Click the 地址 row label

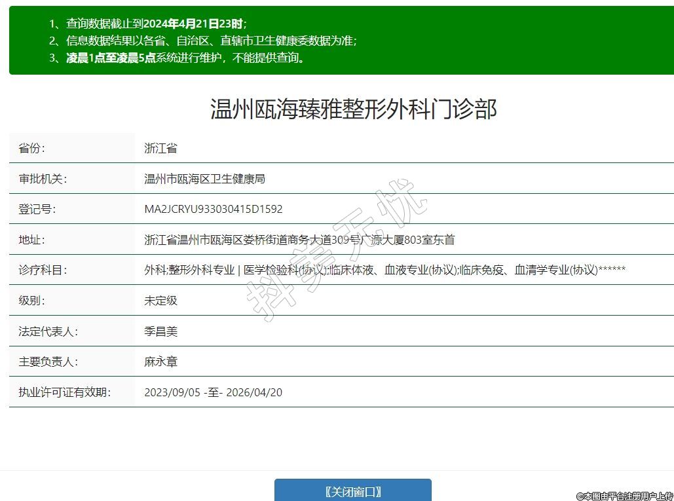[x=31, y=240]
